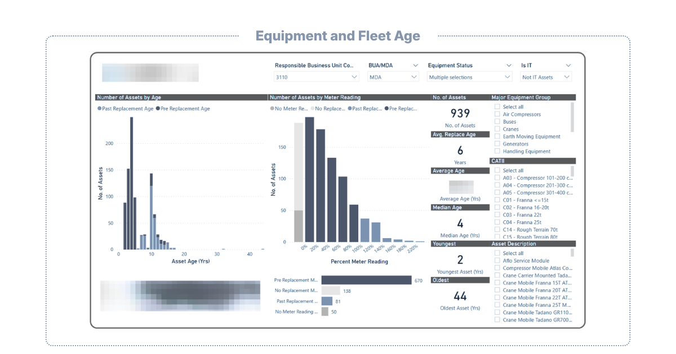Click the Youngest Asset value 2
676x354 pixels.
[460, 260]
